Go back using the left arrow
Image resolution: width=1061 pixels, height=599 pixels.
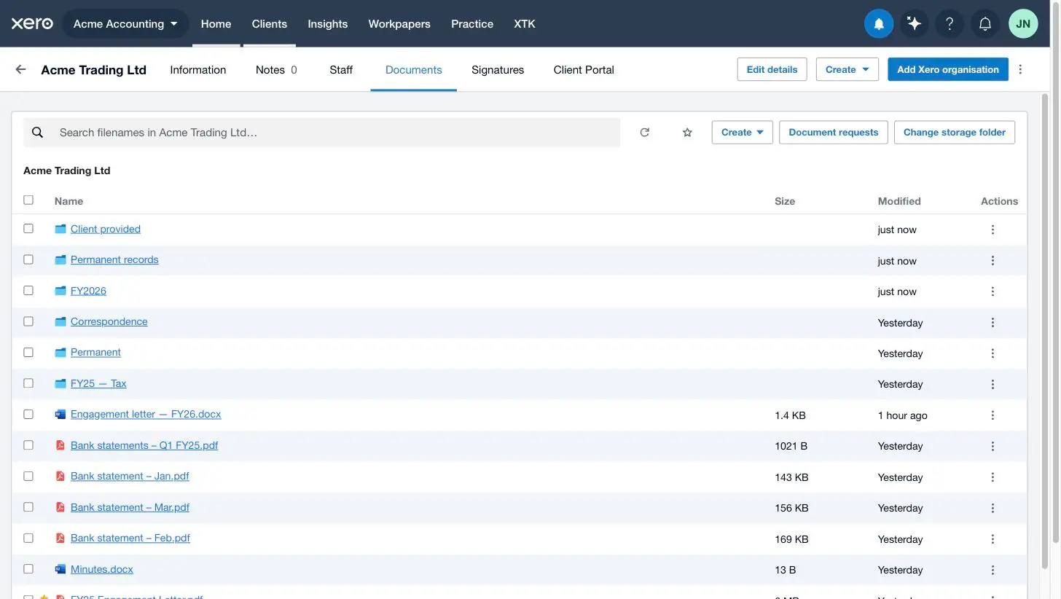point(20,69)
